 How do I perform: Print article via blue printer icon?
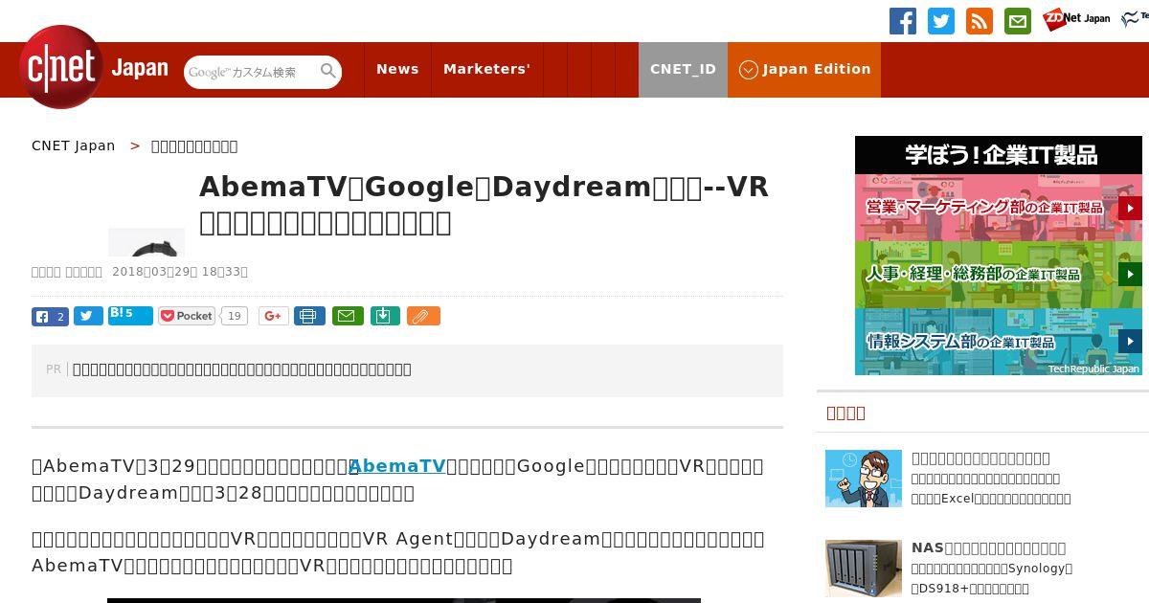(x=309, y=316)
